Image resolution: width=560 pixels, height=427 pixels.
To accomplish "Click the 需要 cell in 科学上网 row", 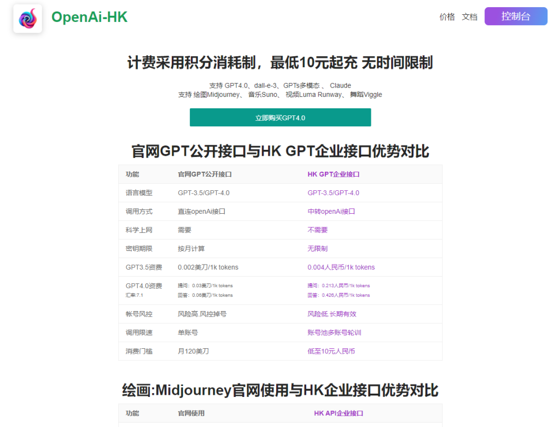I will coord(185,230).
